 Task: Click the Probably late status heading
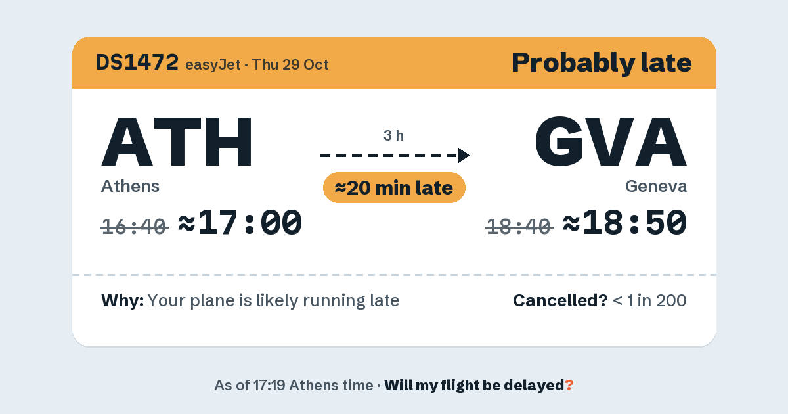[602, 63]
